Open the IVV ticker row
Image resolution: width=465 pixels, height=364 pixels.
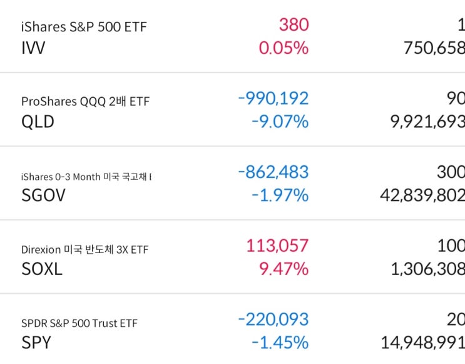[x=34, y=48]
